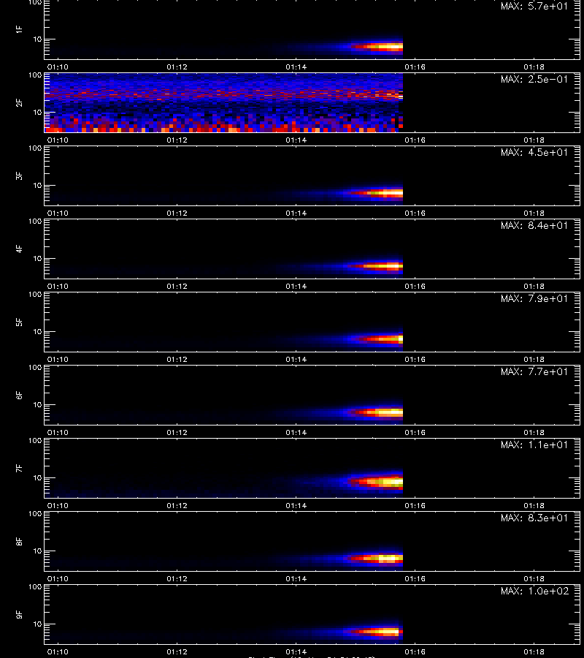Click the 10 y-axis tick label of 9F panel
The height and width of the screenshot is (658, 584).
click(37, 624)
